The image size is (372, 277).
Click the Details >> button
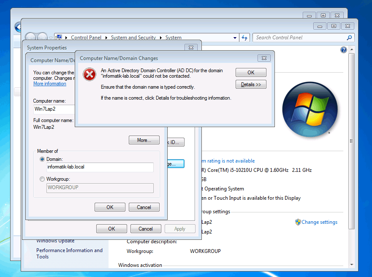pos(251,84)
